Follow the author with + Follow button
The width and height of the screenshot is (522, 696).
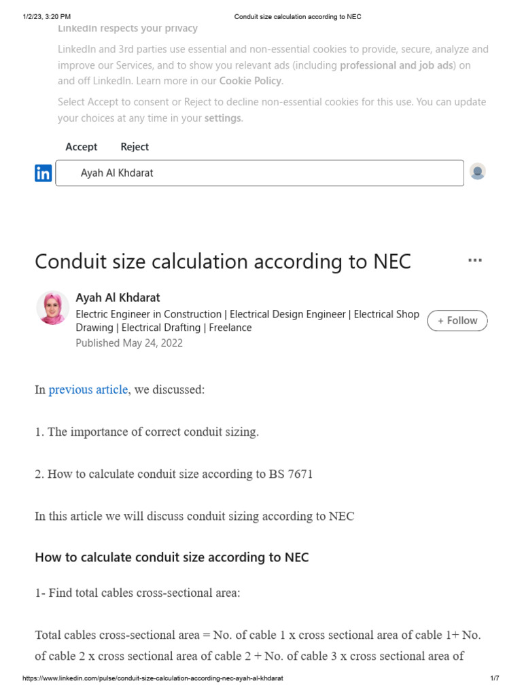tap(457, 321)
